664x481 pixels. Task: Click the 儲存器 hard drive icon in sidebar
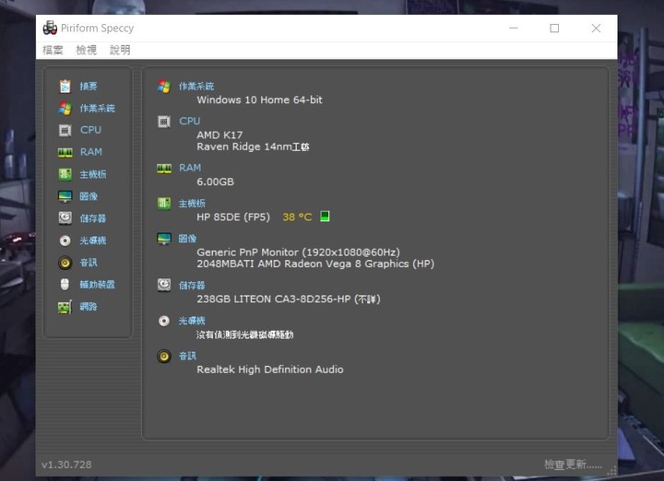click(x=65, y=218)
